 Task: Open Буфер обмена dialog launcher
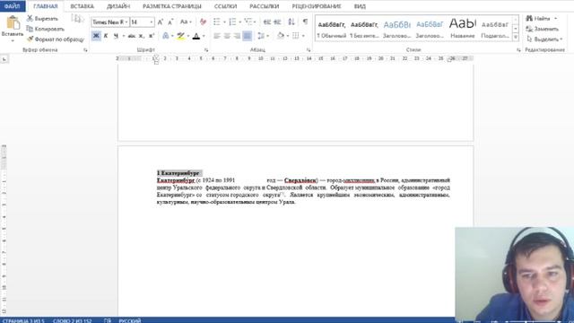[x=85, y=50]
